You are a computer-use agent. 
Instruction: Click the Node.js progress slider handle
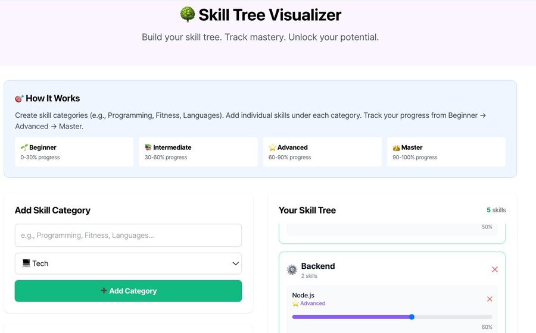point(412,317)
